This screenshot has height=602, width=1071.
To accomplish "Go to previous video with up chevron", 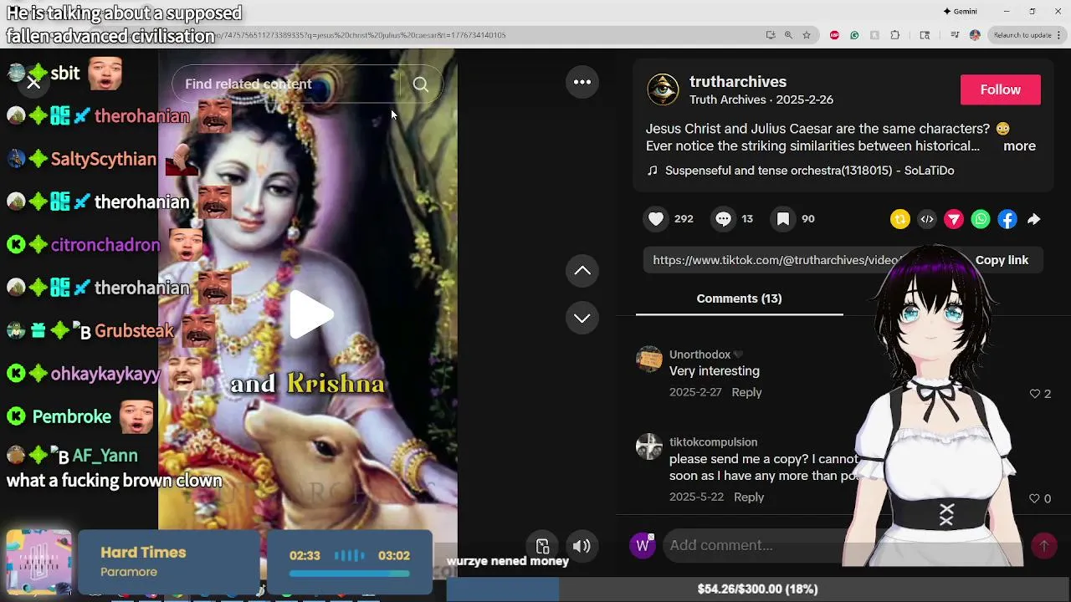I will pos(582,271).
